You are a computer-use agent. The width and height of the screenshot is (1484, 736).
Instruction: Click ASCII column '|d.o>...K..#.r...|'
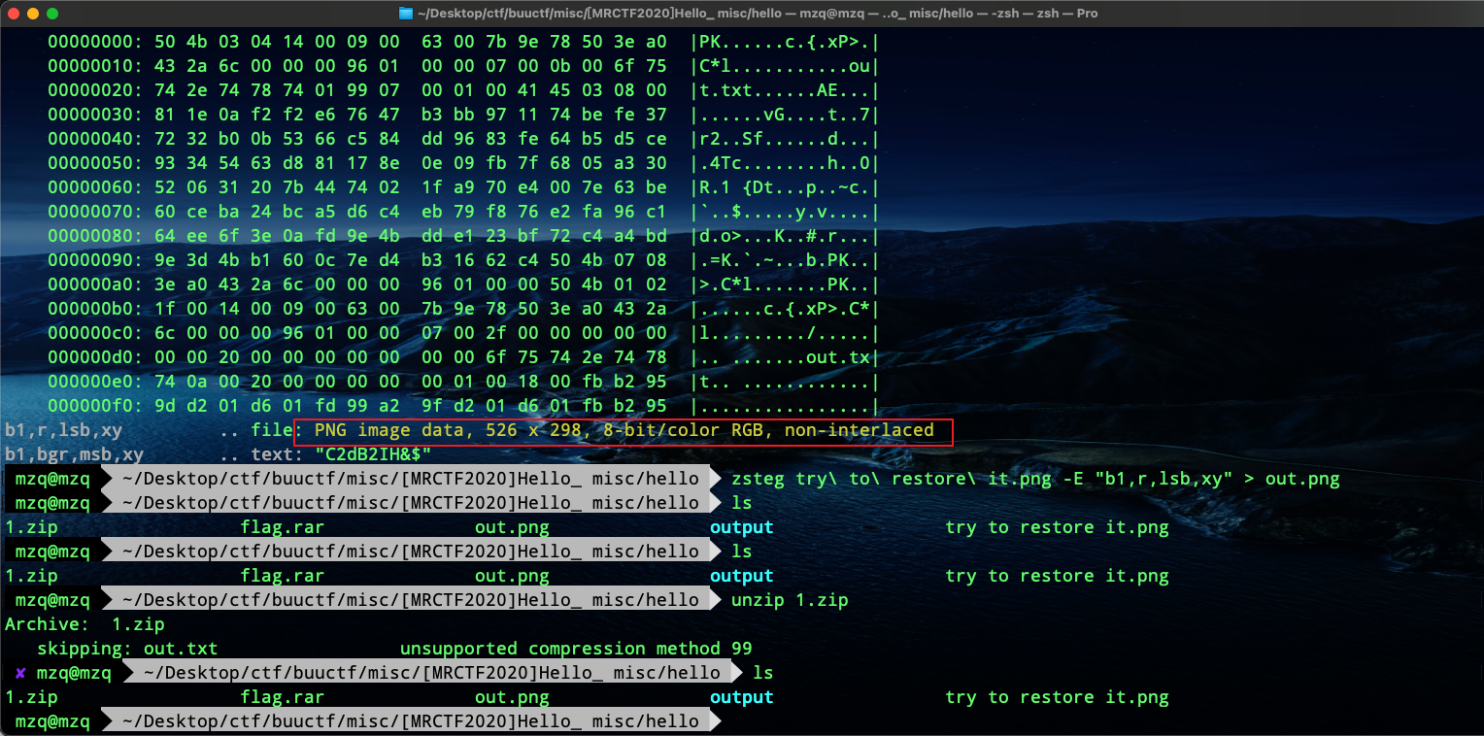pos(785,237)
